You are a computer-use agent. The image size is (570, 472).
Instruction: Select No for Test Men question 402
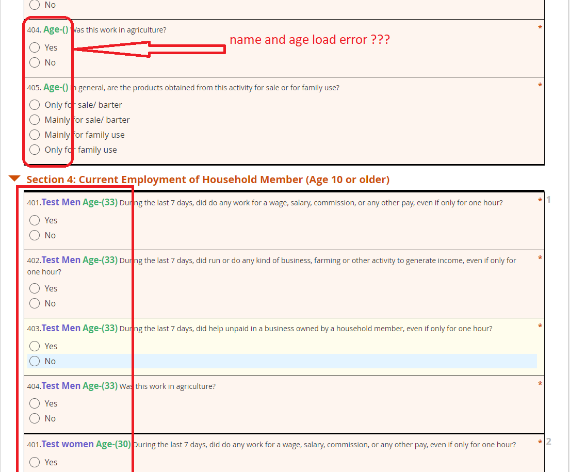pyautogui.click(x=35, y=303)
